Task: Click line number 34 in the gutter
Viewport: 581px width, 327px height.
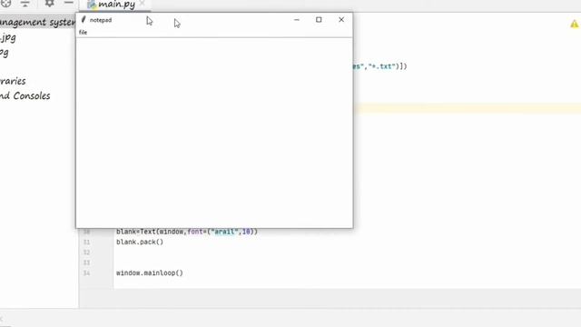Action: tap(86, 272)
